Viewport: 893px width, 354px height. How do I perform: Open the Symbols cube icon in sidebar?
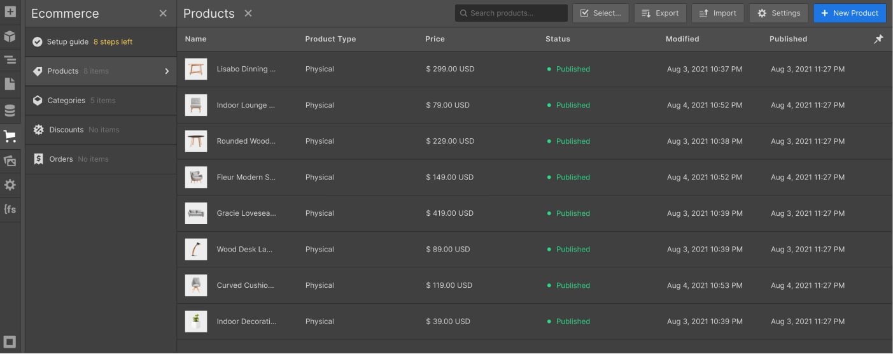coord(10,36)
